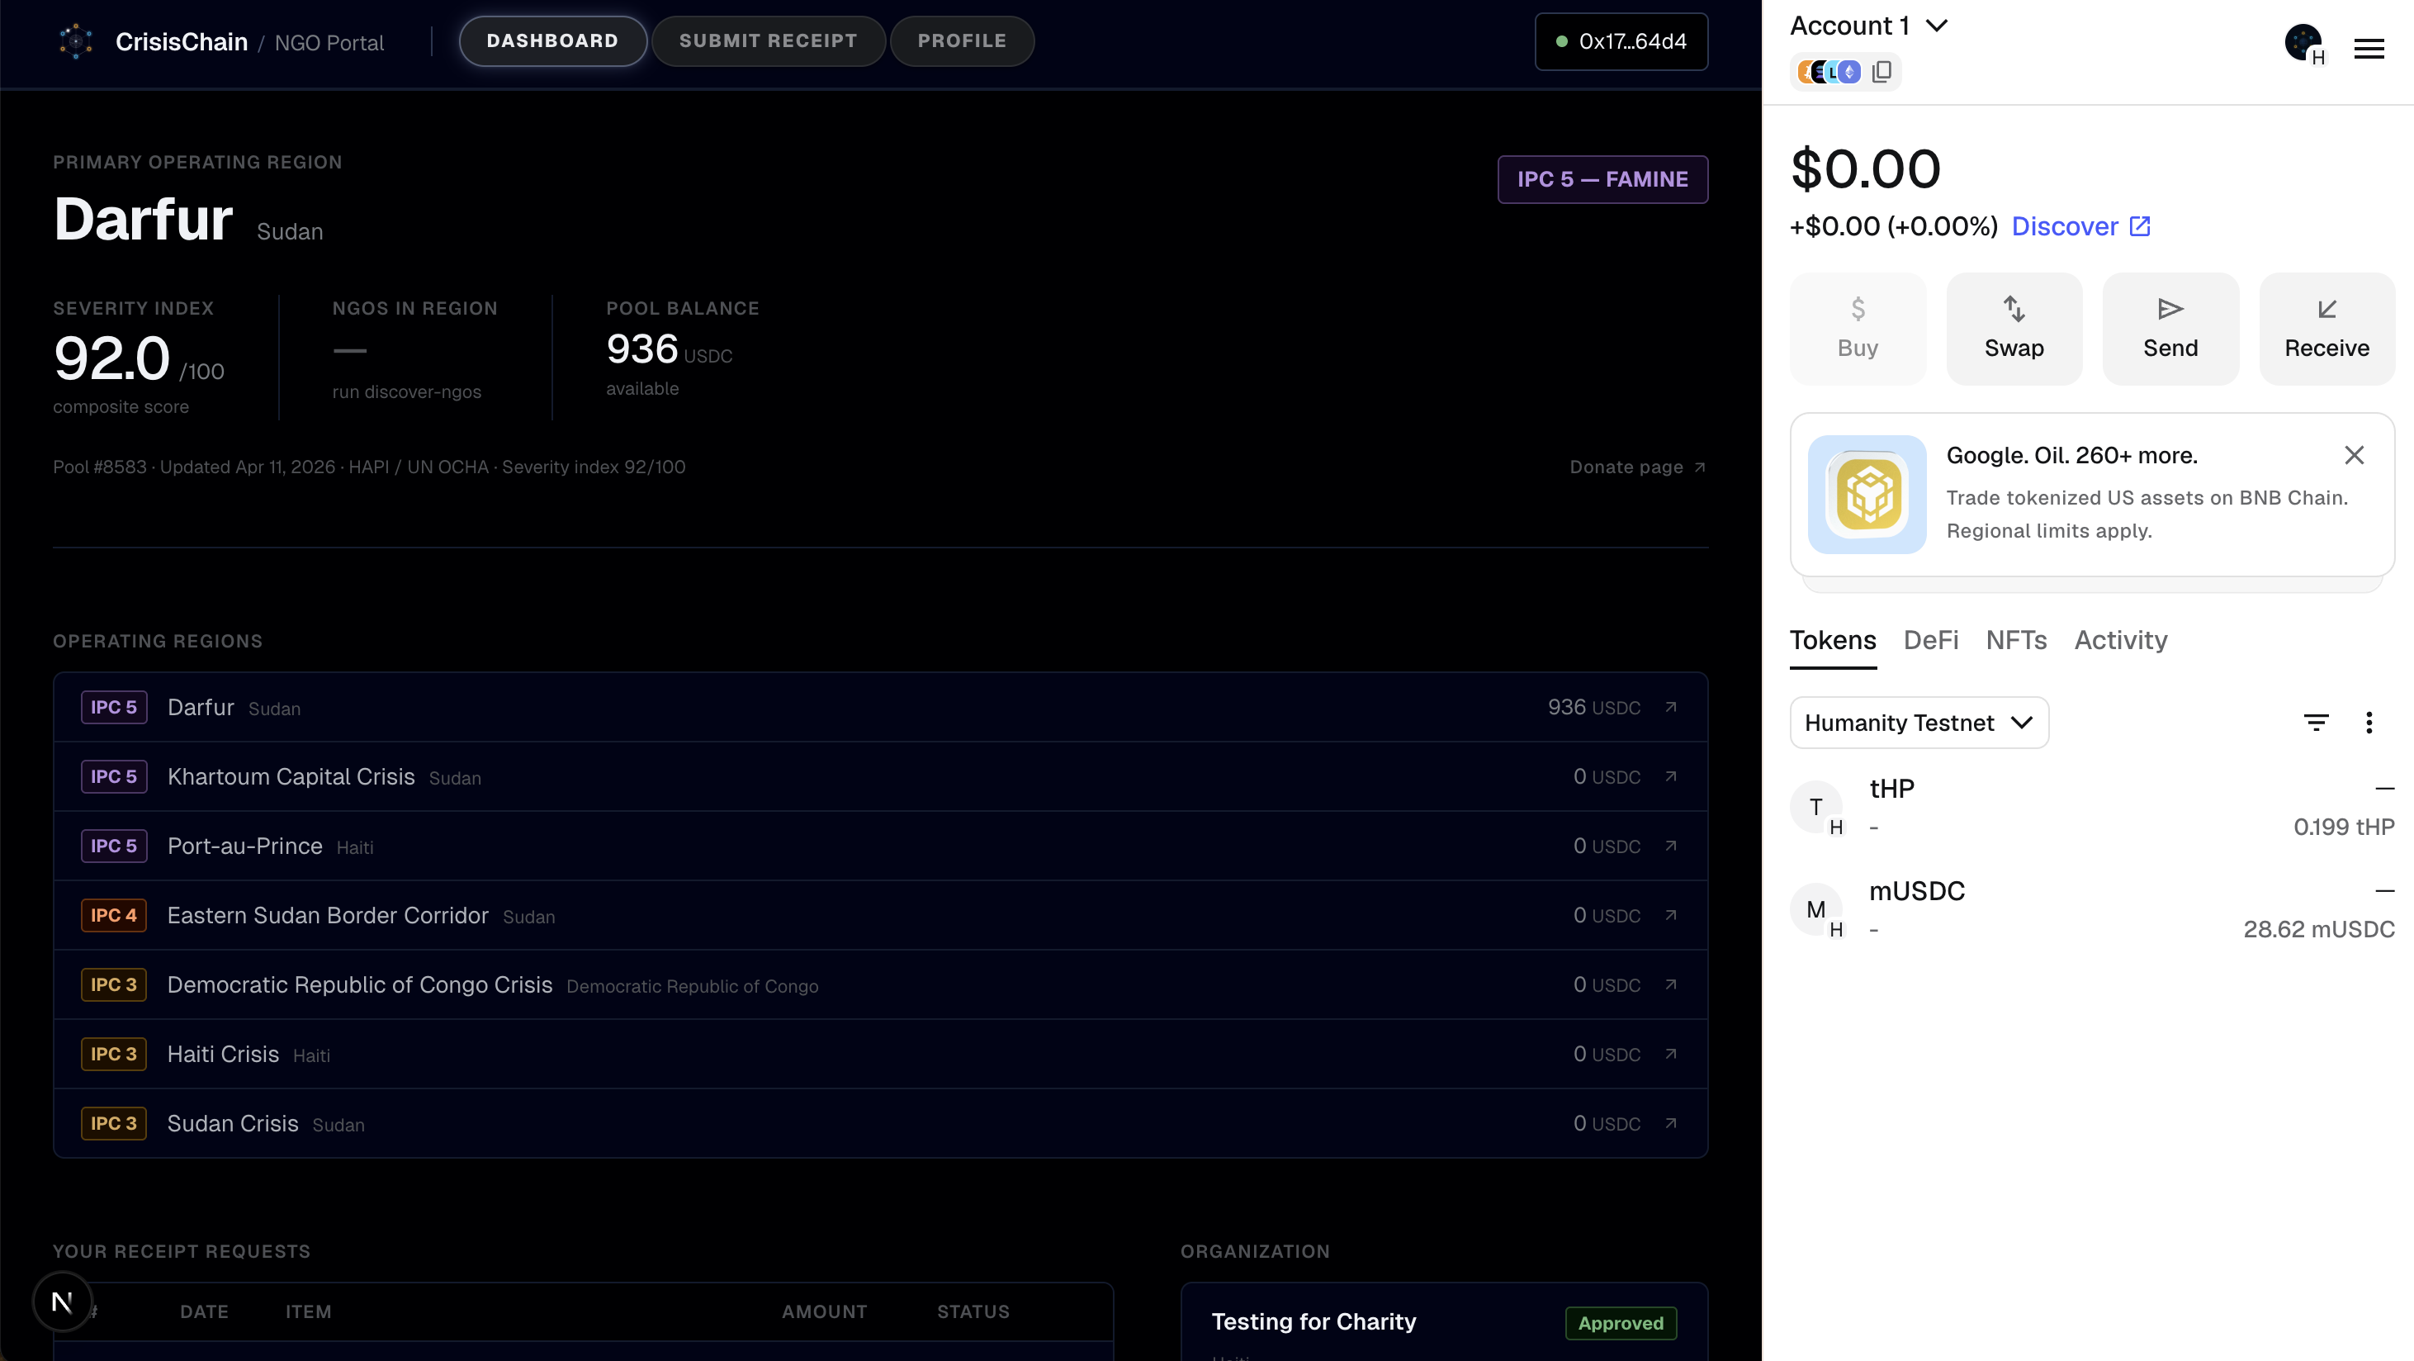Image resolution: width=2414 pixels, height=1361 pixels.
Task: Open the three-dot token options menu
Action: pyautogui.click(x=2368, y=722)
